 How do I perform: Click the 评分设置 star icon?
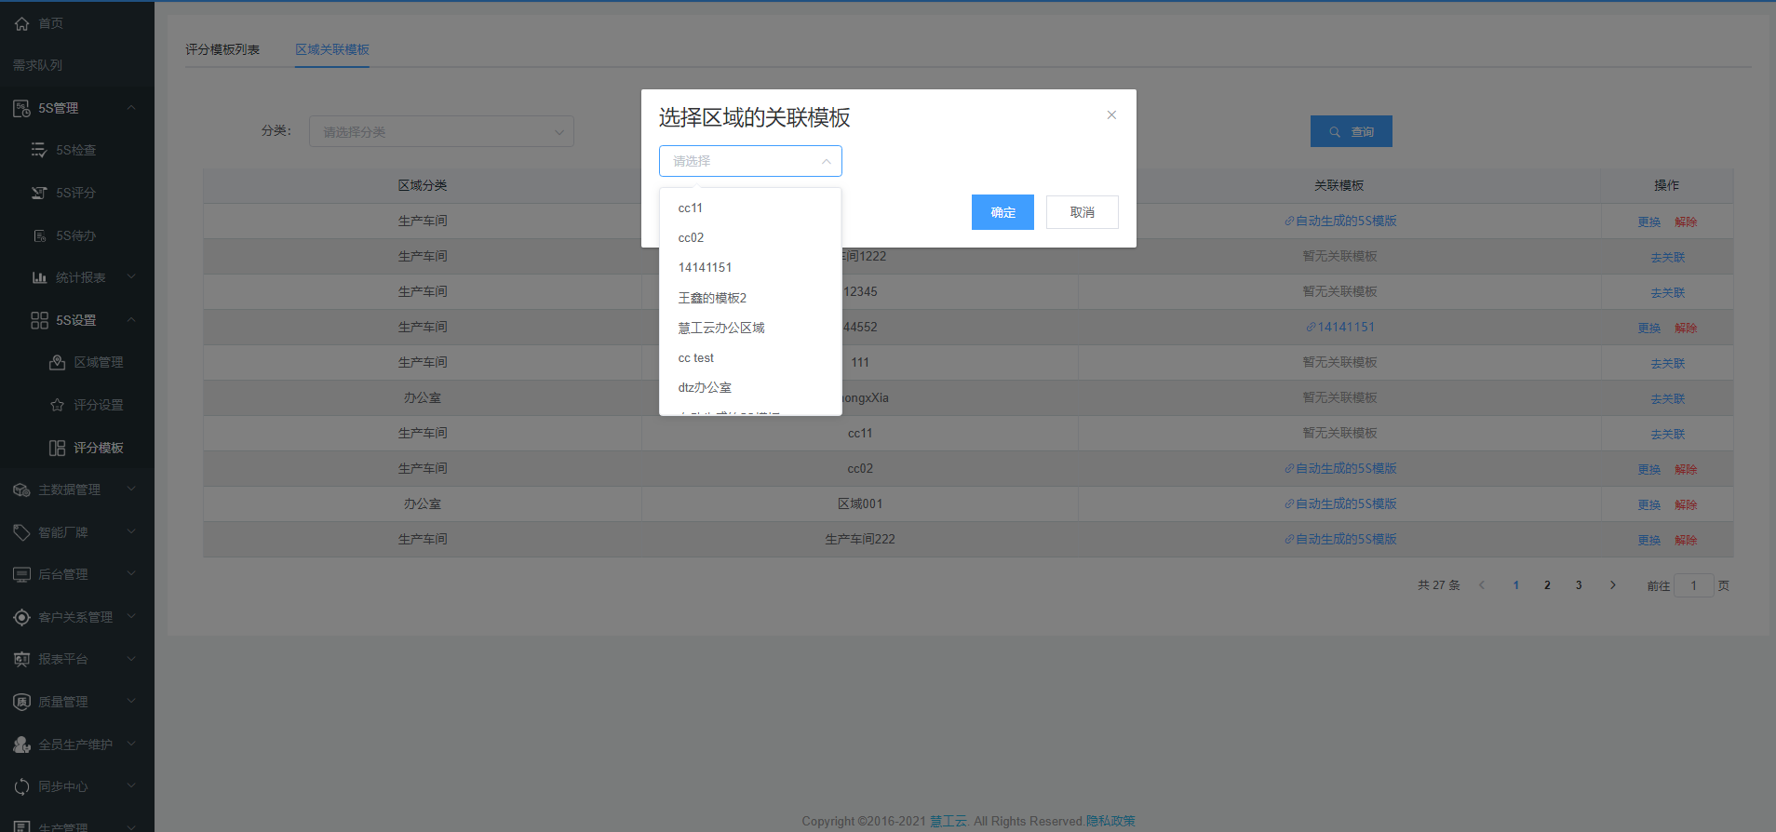pyautogui.click(x=57, y=405)
